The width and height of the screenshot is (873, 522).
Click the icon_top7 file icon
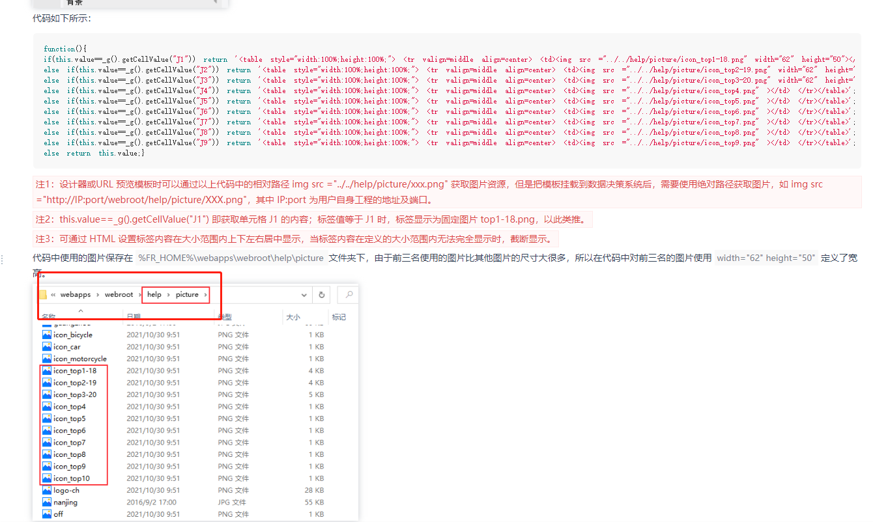tap(47, 442)
